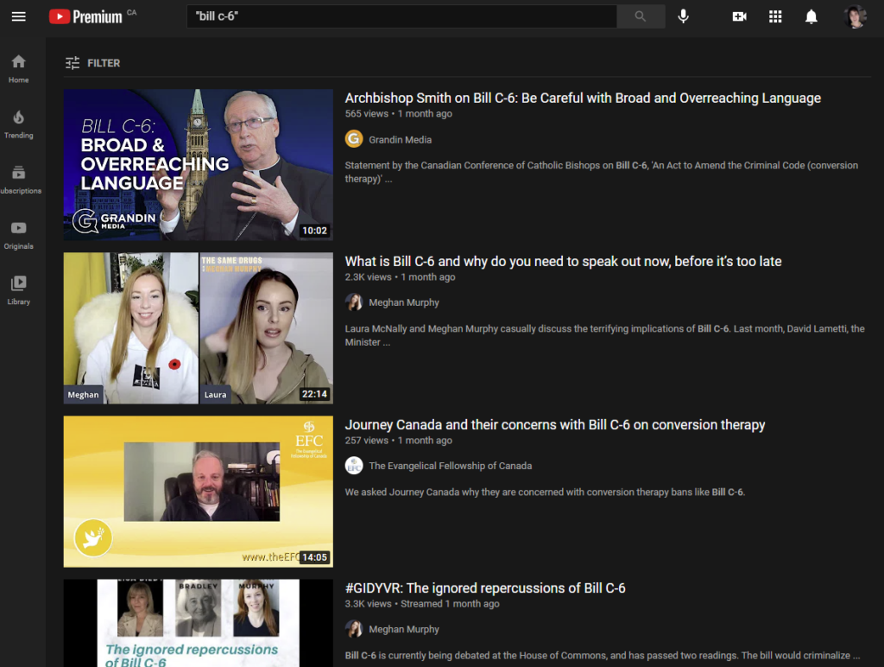
Task: Click the search magnifier button
Action: (x=641, y=16)
